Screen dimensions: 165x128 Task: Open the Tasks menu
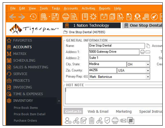click(56, 8)
